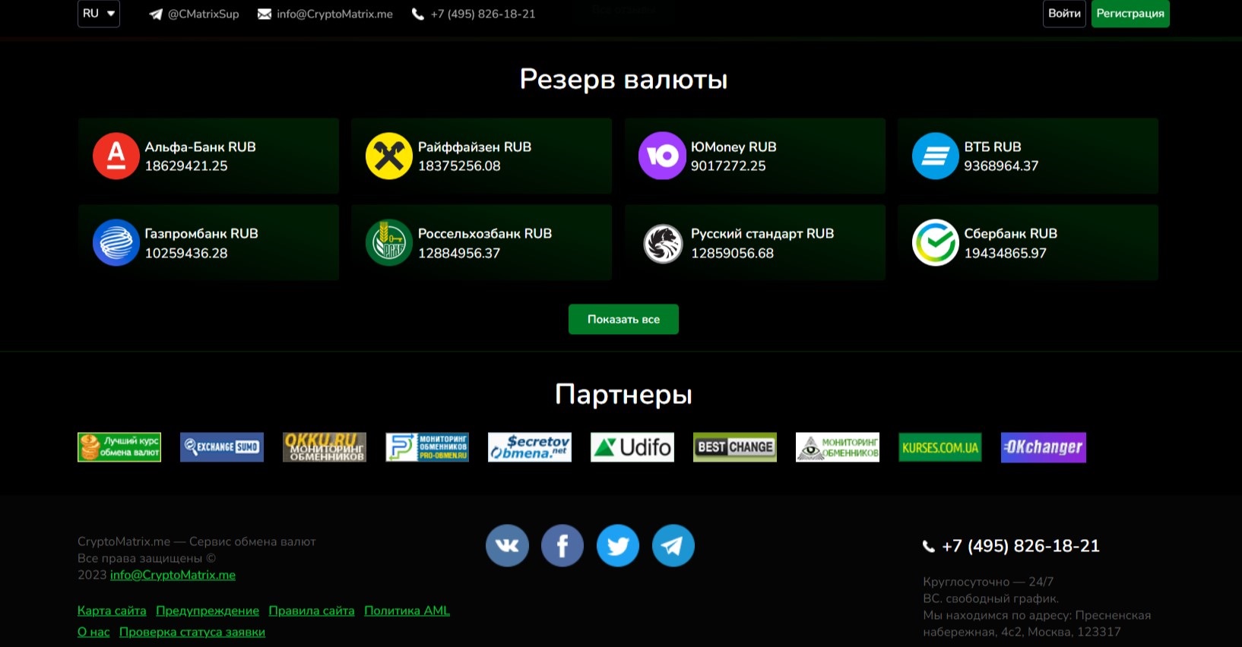
Task: Click the header phone number +7 (495) 826-18-21
Action: tap(483, 14)
